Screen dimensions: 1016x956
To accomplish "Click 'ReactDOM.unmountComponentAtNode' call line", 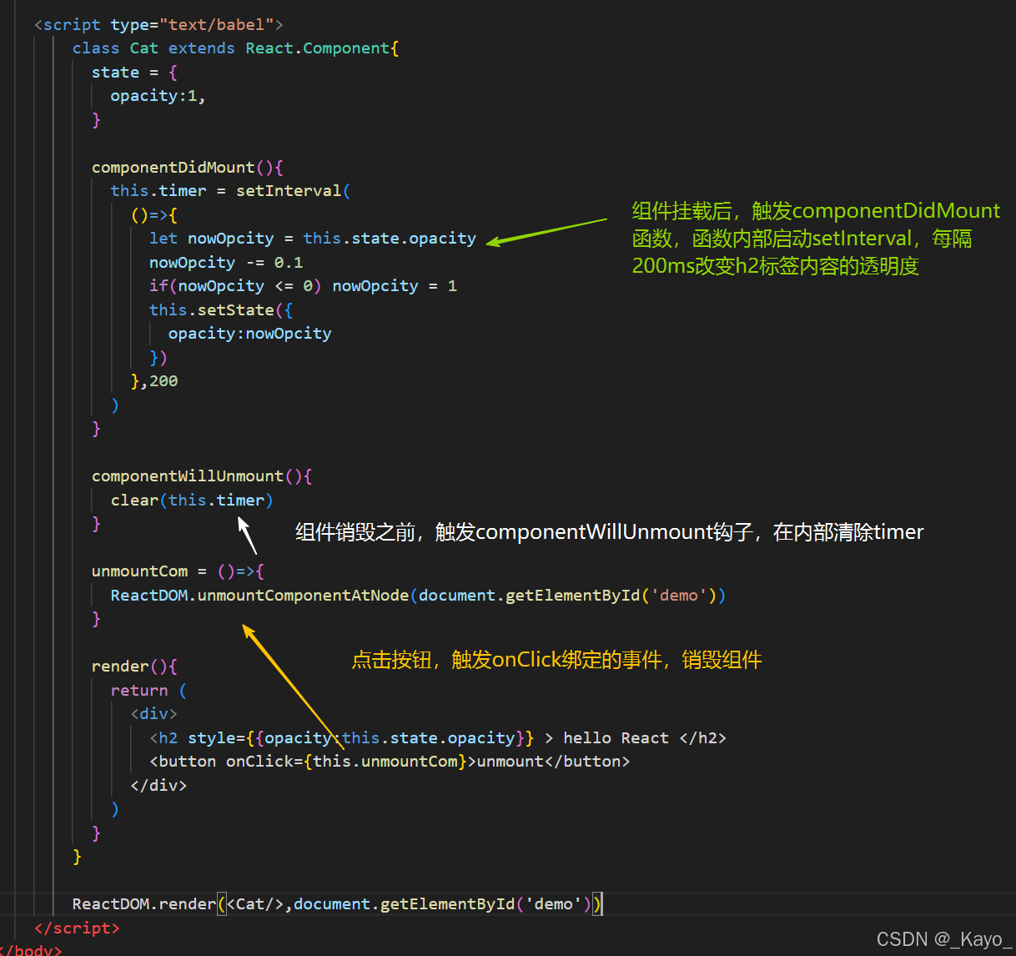I will (419, 596).
